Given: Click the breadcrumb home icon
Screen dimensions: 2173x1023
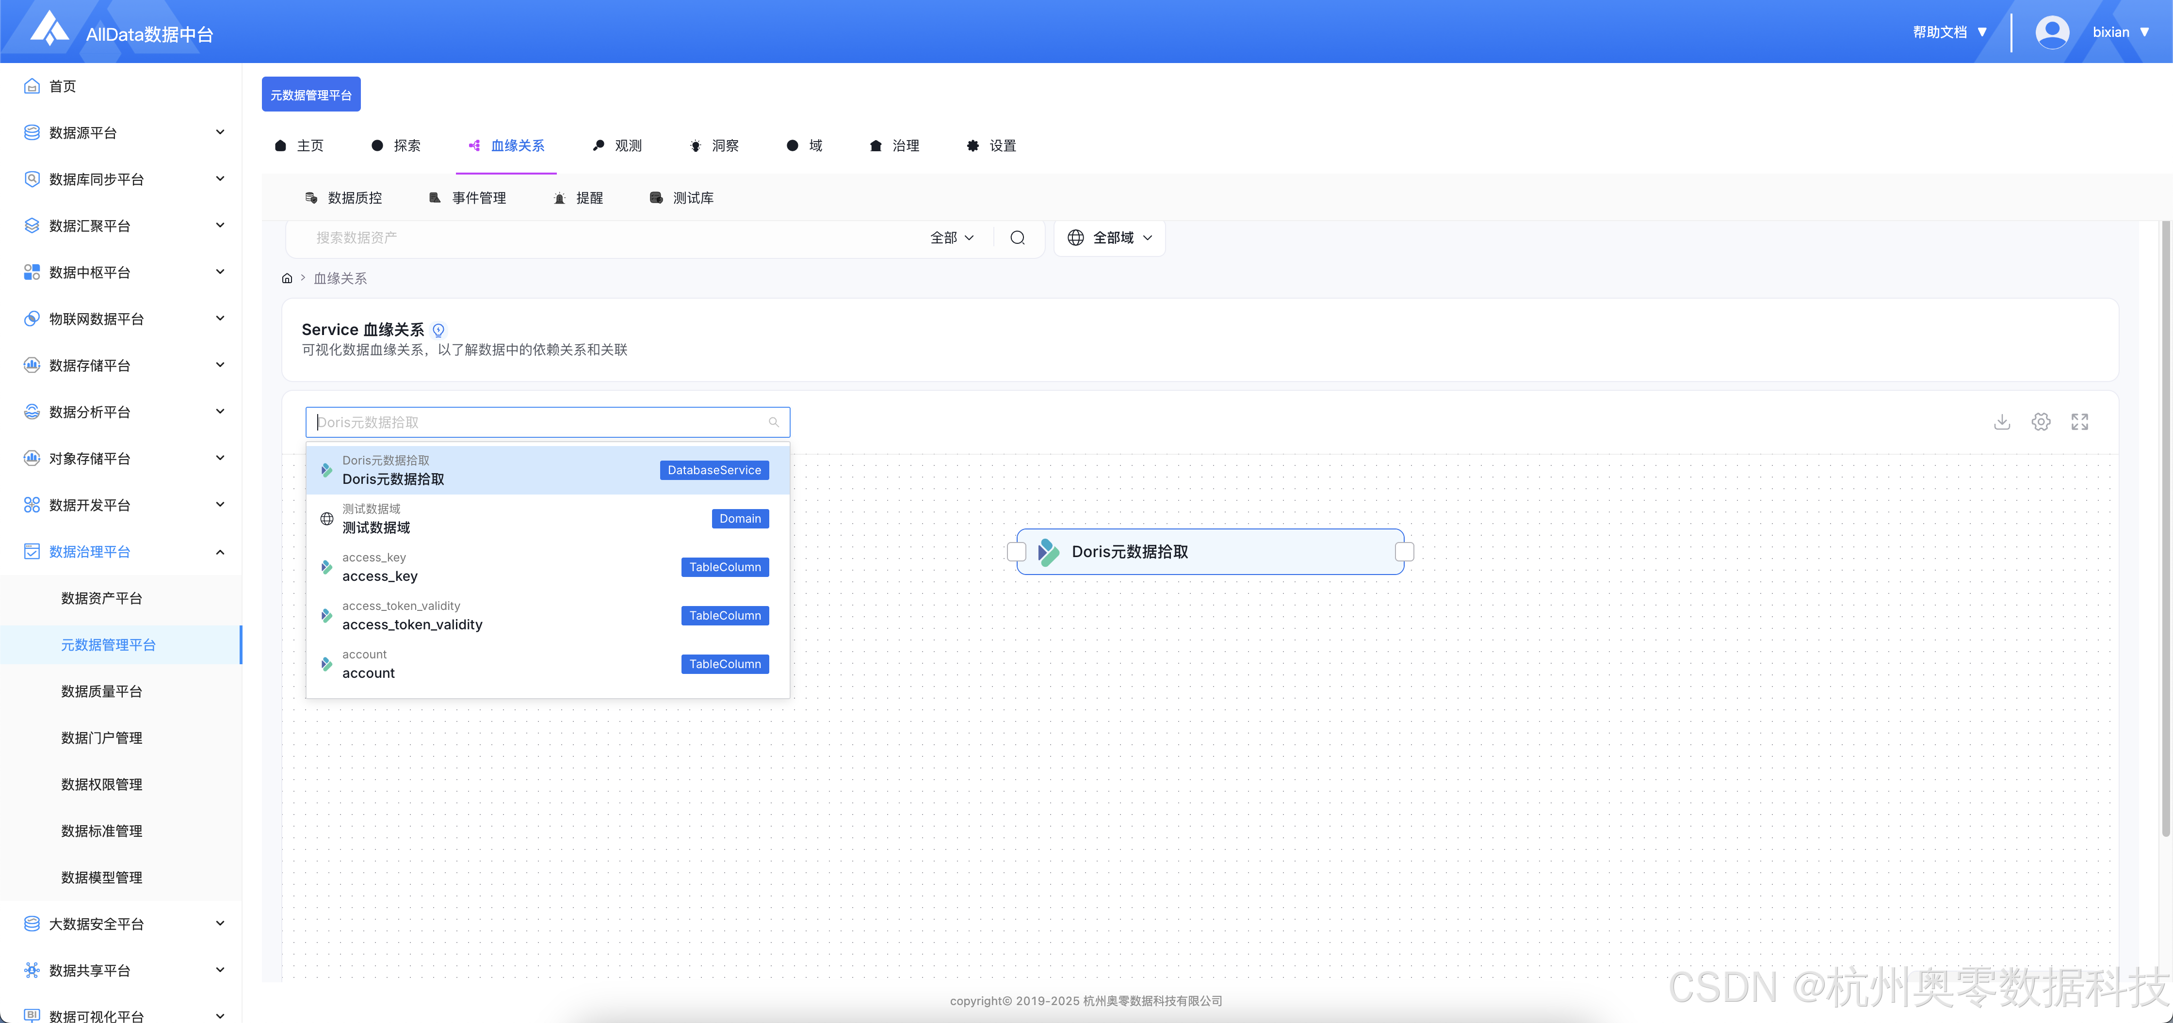Looking at the screenshot, I should (x=287, y=278).
